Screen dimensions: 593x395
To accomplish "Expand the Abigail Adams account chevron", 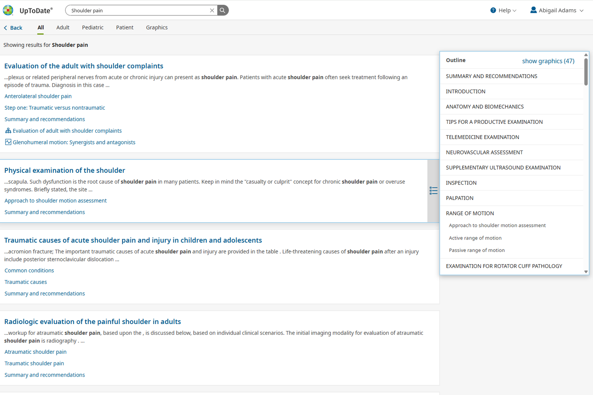I will click(581, 11).
